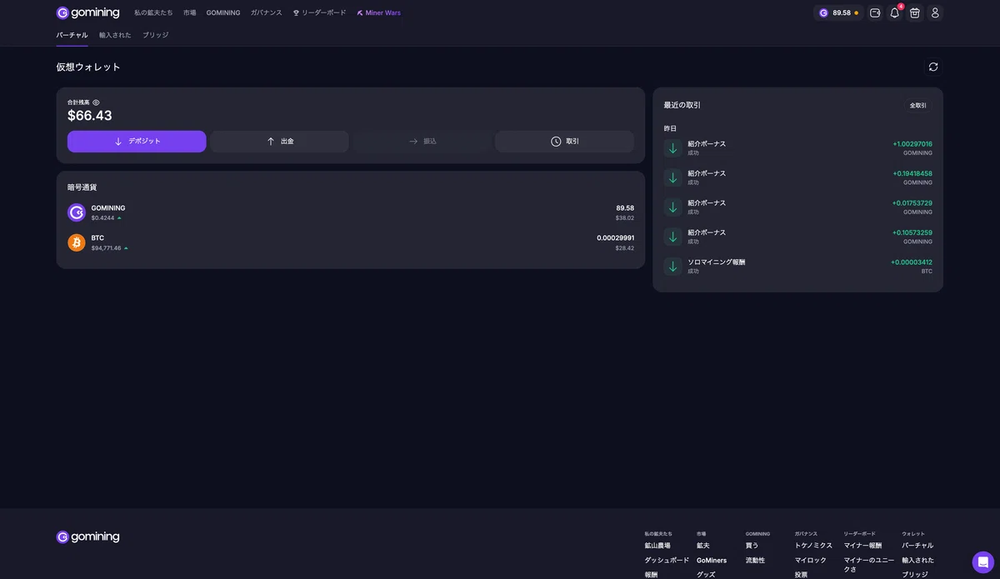Toggle total balance visibility eye icon
Screen dimensions: 1000x579
tap(96, 102)
